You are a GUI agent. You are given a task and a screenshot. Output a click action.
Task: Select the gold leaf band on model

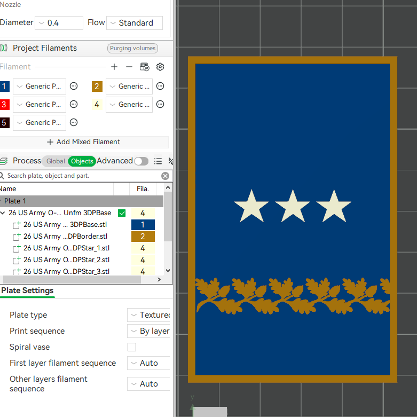point(293,296)
